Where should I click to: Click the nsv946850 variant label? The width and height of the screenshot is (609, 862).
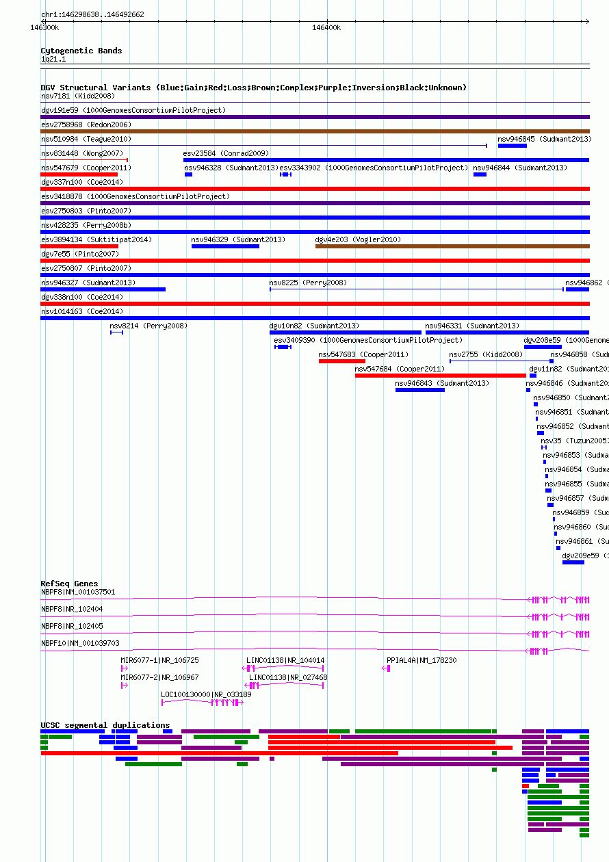point(571,398)
